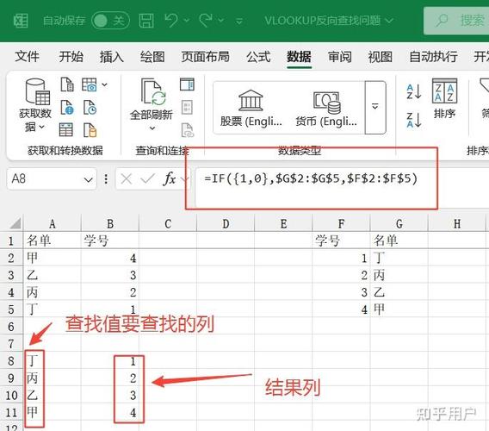Viewport: 489px width, 431px height.
Task: Click cell B2 containing 4
Action: [x=110, y=258]
